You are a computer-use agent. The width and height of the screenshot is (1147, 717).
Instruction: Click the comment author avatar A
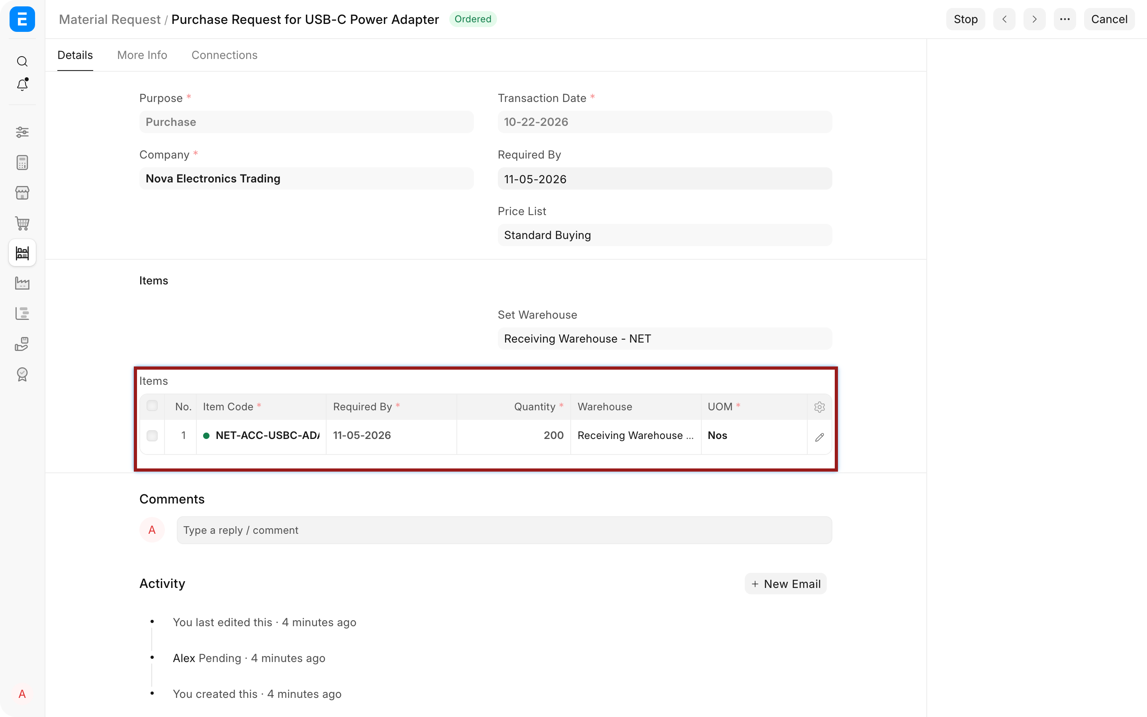tap(152, 530)
